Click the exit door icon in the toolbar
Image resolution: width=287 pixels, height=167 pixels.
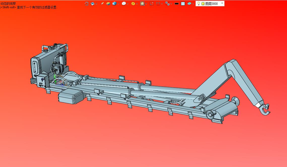86,4
